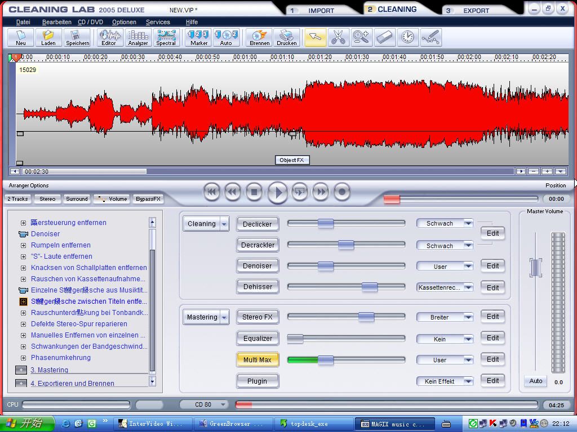
Task: Open the Decrackler preset dropdown showing Schwach
Action: click(x=445, y=245)
